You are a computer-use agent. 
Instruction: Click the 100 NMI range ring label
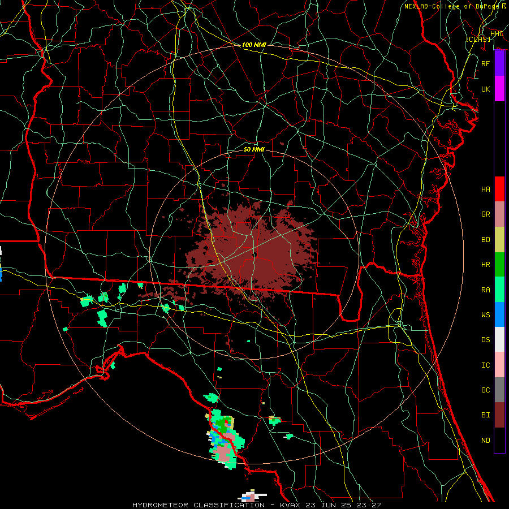tap(254, 45)
